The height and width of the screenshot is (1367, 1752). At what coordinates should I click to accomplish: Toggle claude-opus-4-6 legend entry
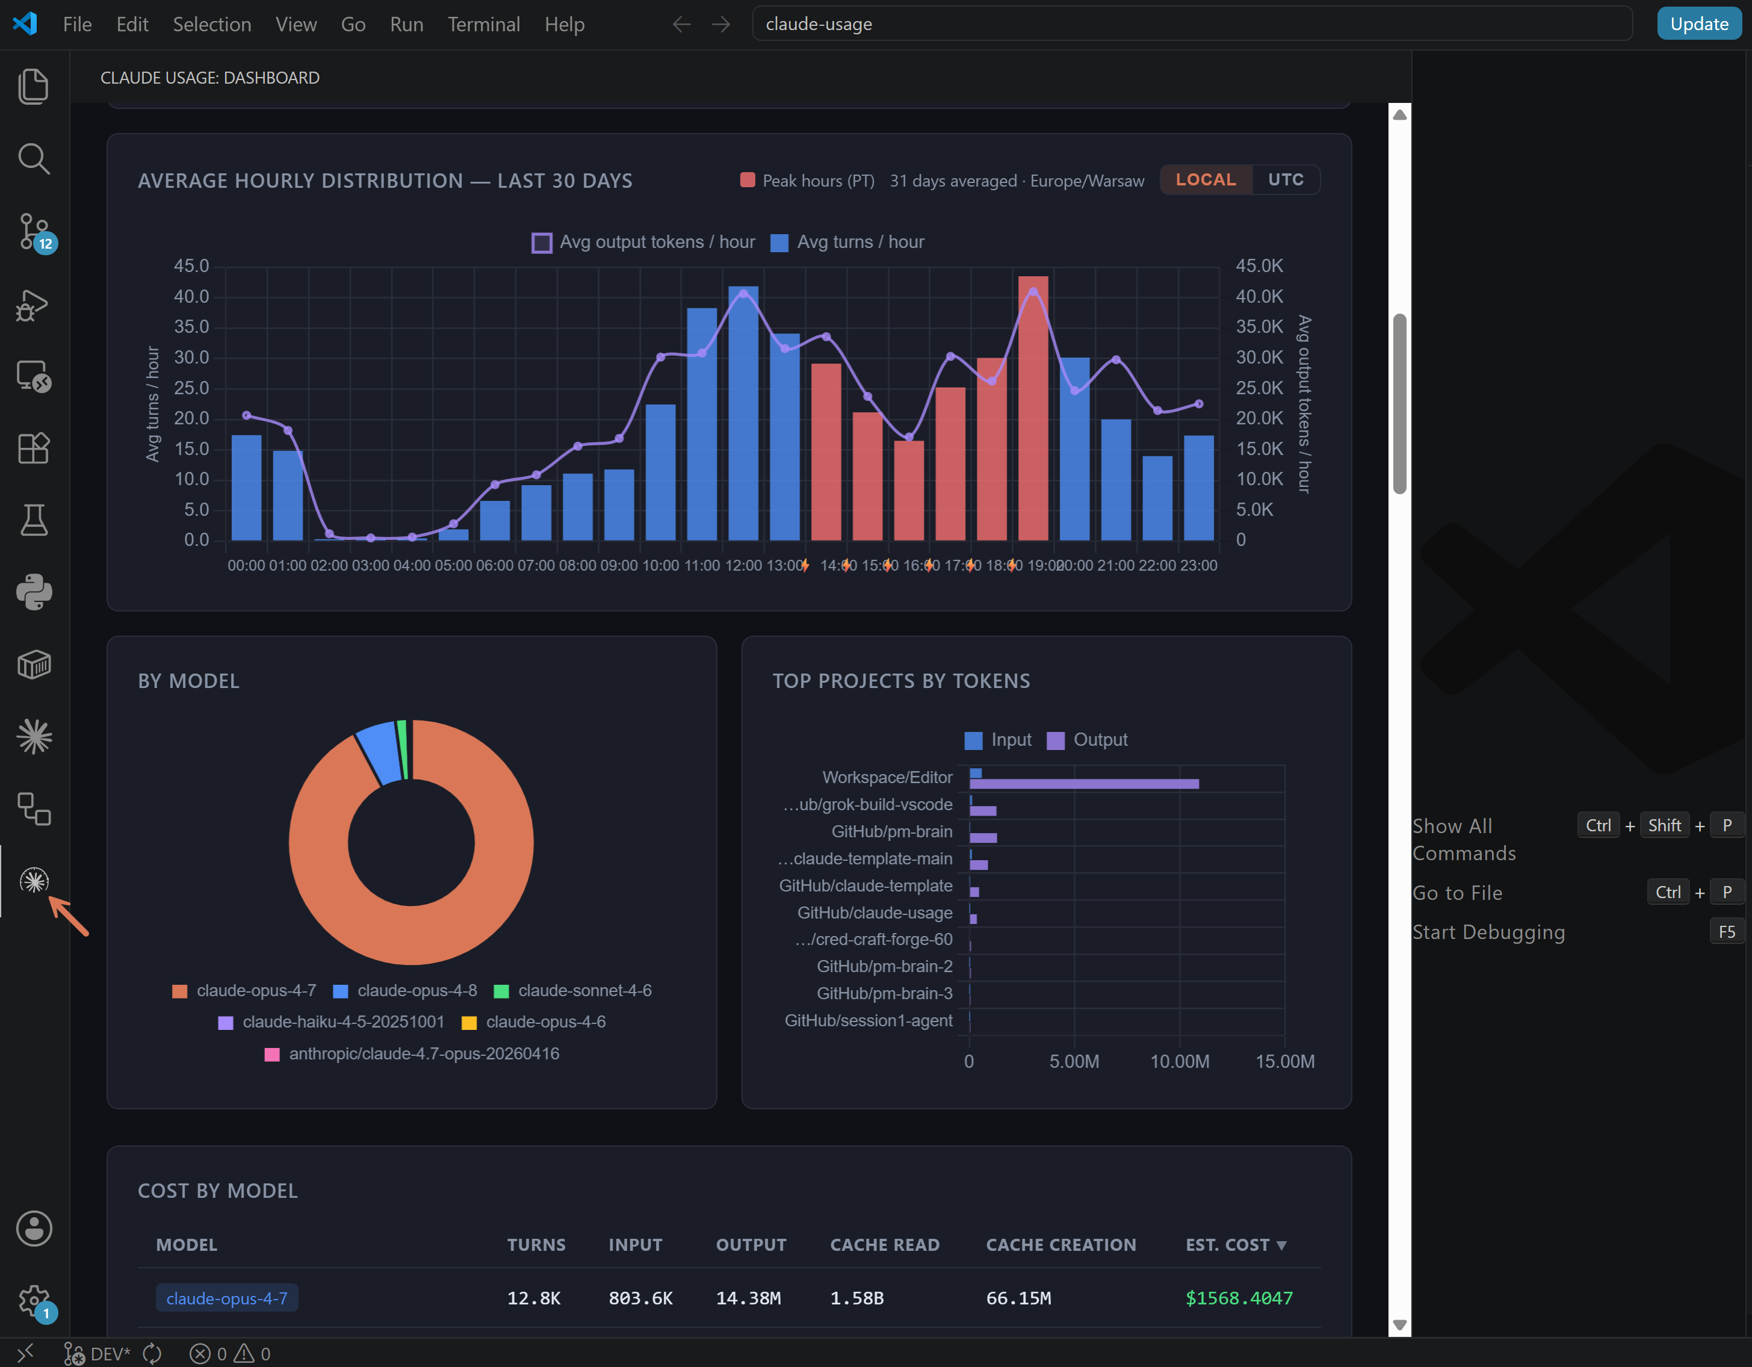tap(533, 1022)
